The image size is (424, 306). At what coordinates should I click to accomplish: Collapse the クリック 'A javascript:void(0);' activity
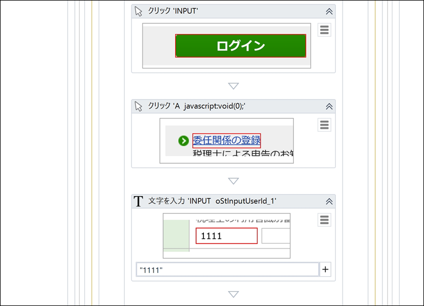click(x=329, y=106)
